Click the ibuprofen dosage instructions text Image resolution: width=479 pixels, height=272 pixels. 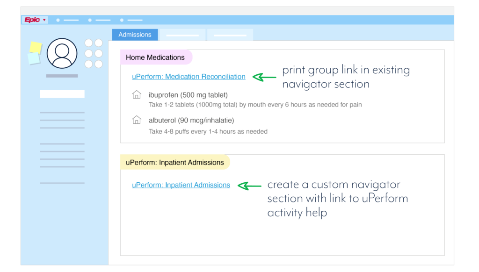255,105
